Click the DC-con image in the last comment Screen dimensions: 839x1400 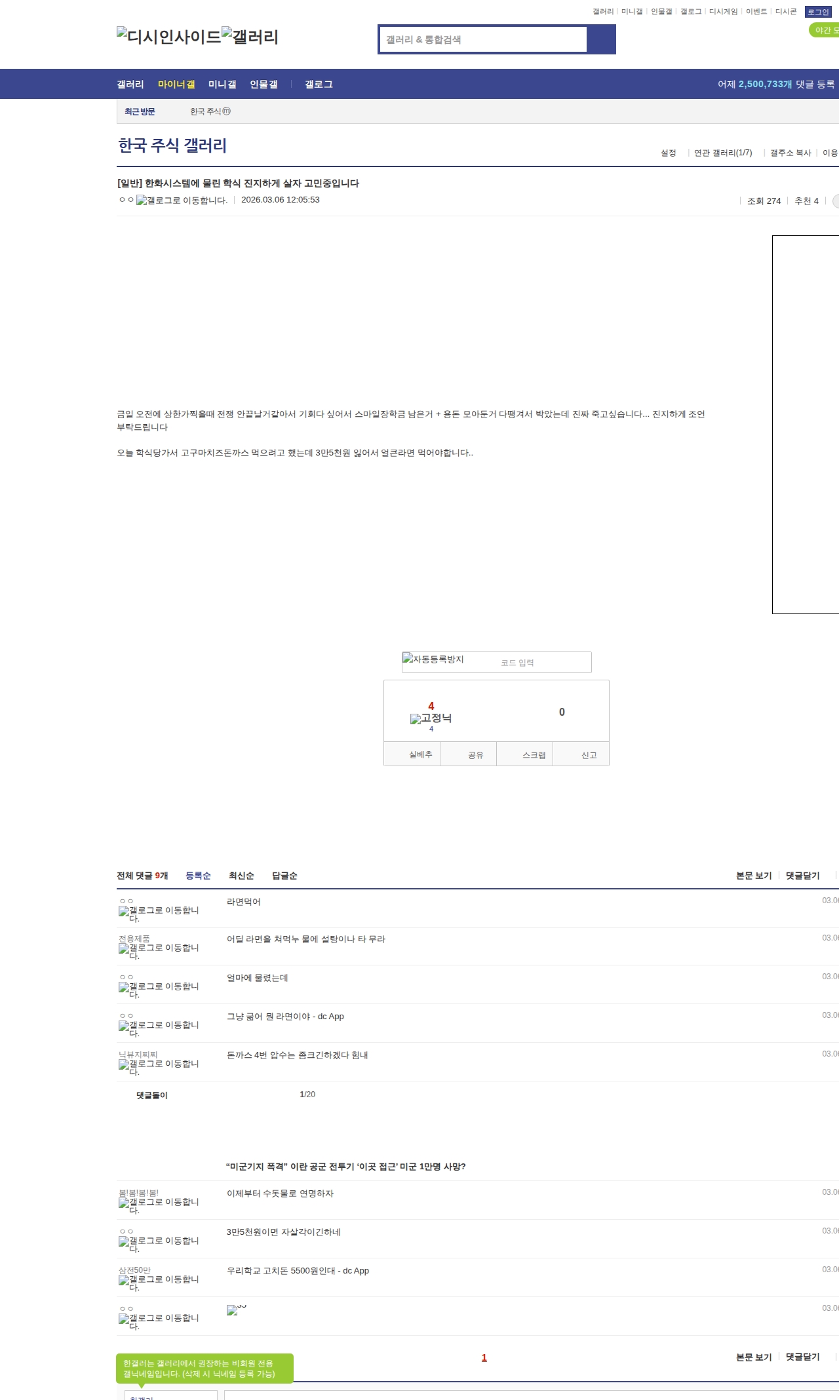(236, 1310)
